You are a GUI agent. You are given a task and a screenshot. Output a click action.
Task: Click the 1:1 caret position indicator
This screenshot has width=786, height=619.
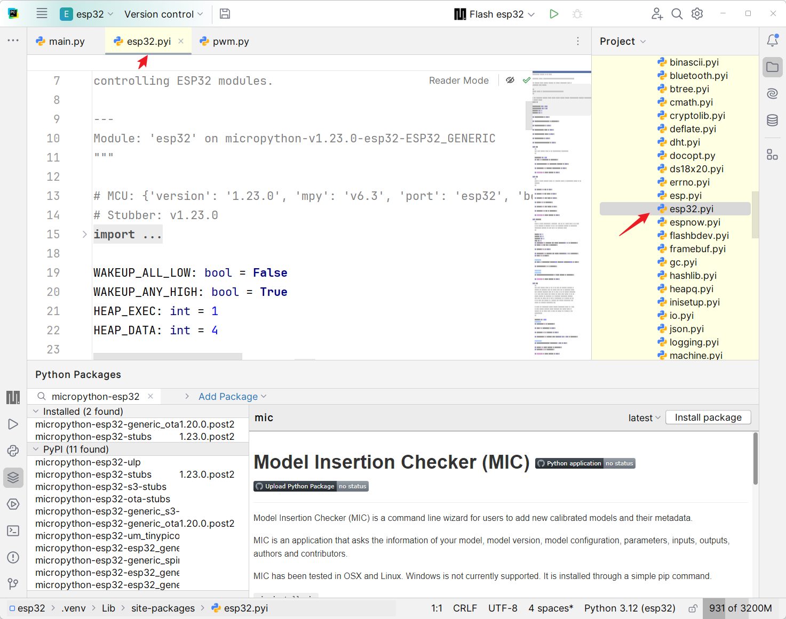436,608
